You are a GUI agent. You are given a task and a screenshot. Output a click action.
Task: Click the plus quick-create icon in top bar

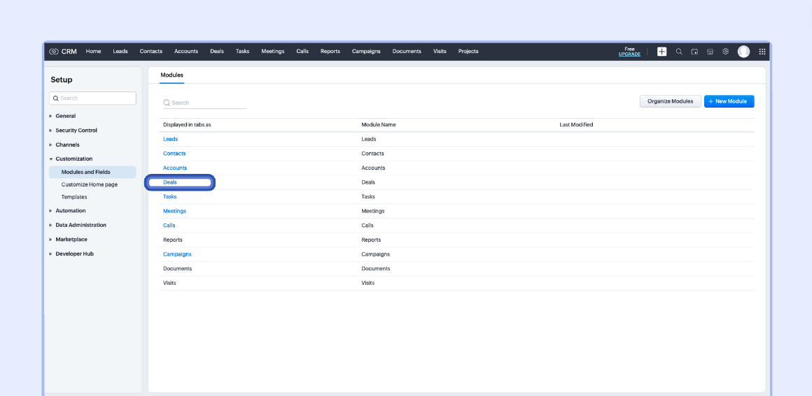coord(661,52)
